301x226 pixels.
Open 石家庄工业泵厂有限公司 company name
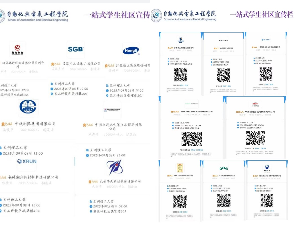(x=78, y=64)
